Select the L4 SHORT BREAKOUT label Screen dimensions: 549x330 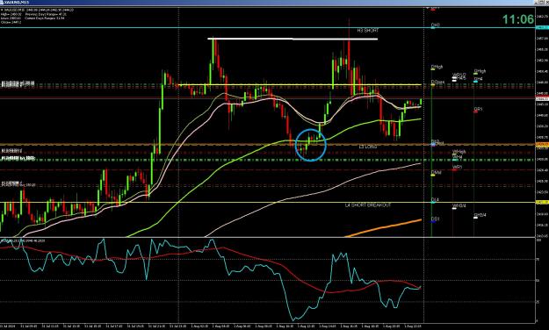368,205
